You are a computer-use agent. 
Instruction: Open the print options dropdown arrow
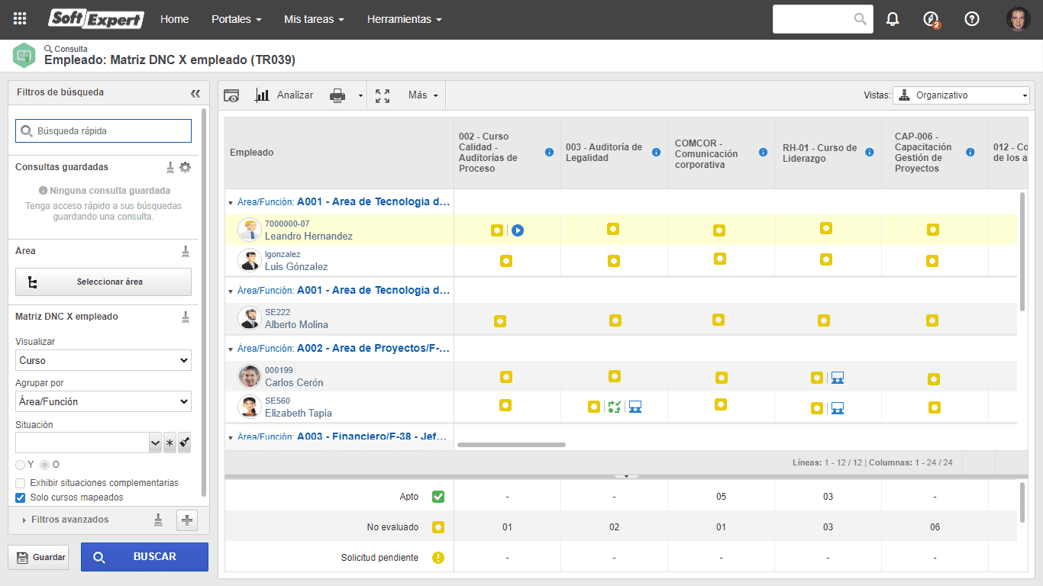pyautogui.click(x=360, y=96)
